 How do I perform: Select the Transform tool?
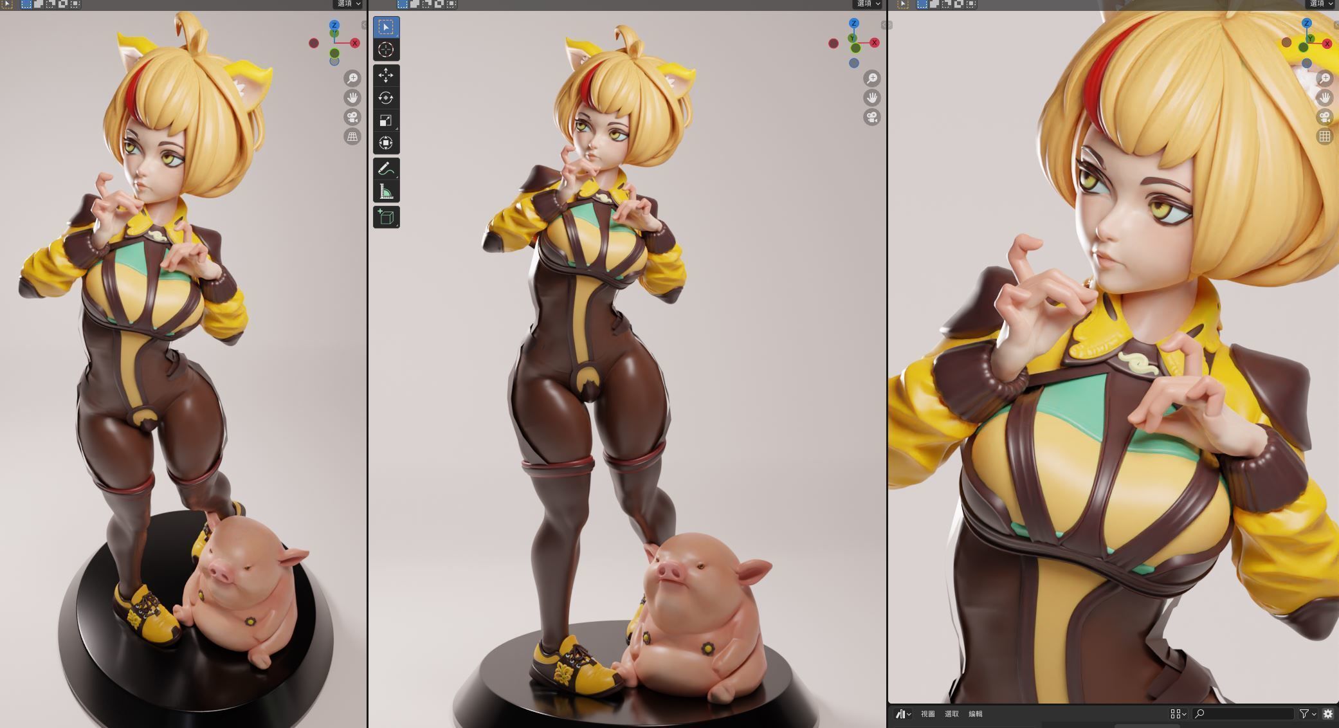pos(386,143)
